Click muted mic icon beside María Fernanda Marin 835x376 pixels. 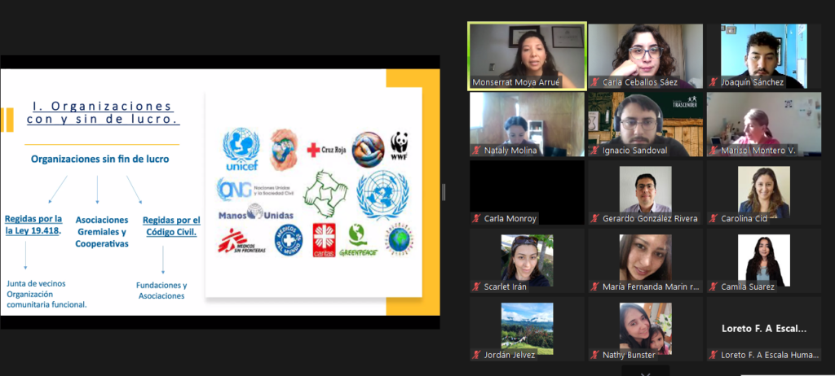tap(595, 286)
